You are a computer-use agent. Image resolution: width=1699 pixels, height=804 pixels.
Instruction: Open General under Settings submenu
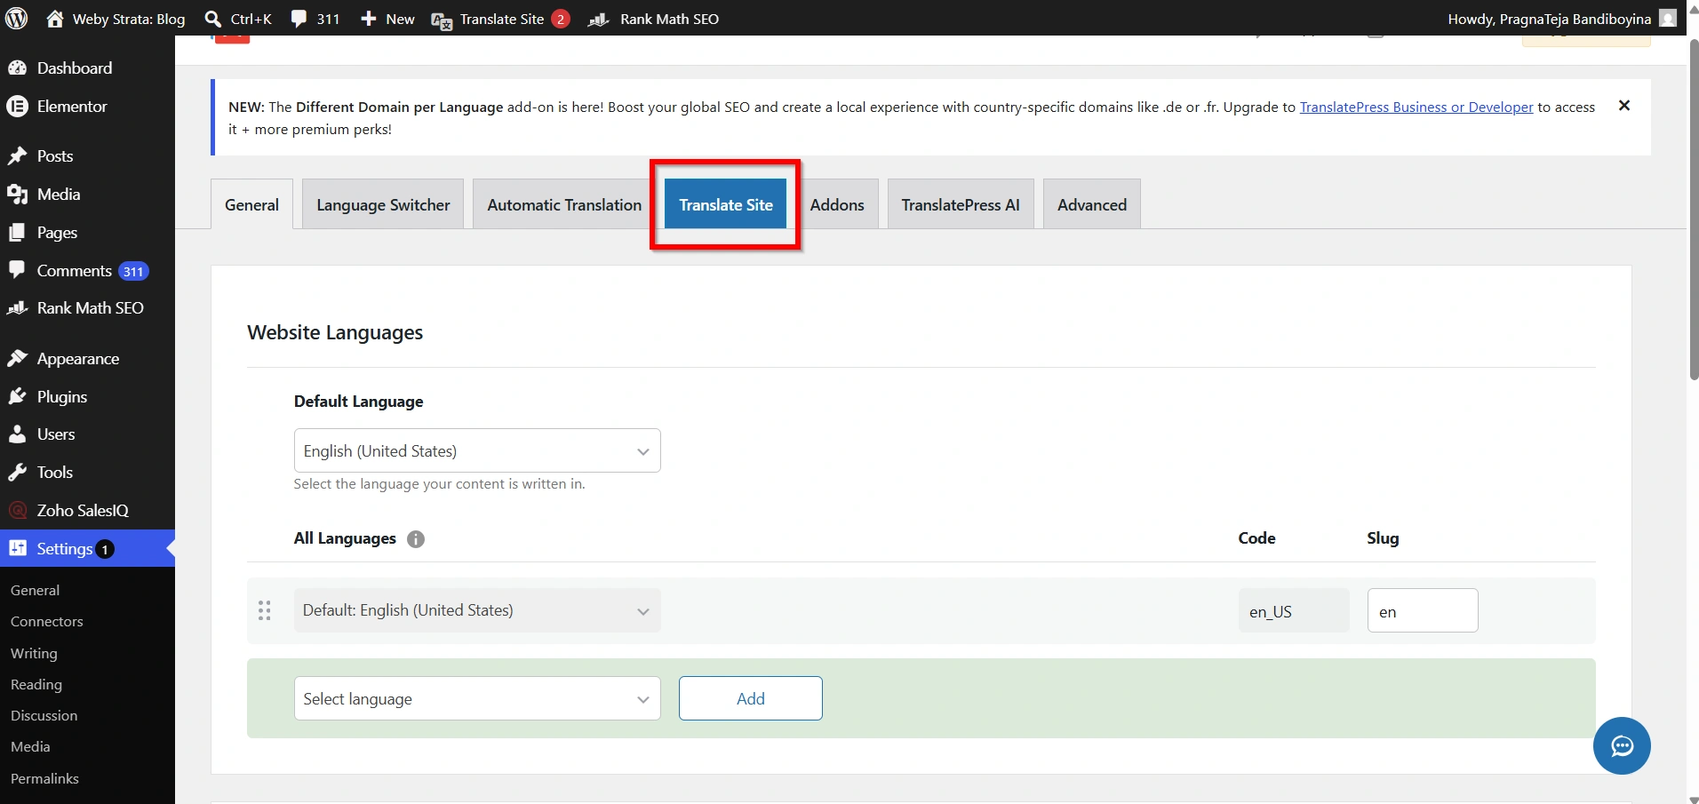point(36,591)
